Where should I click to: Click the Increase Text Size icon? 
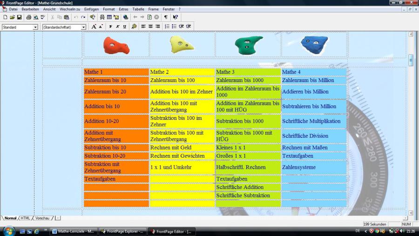(94, 27)
